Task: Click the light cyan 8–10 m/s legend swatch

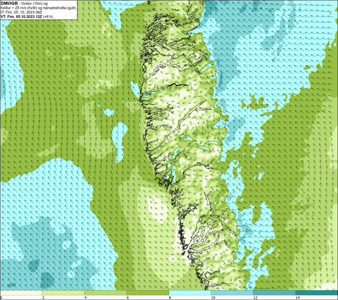Action: (x=190, y=293)
